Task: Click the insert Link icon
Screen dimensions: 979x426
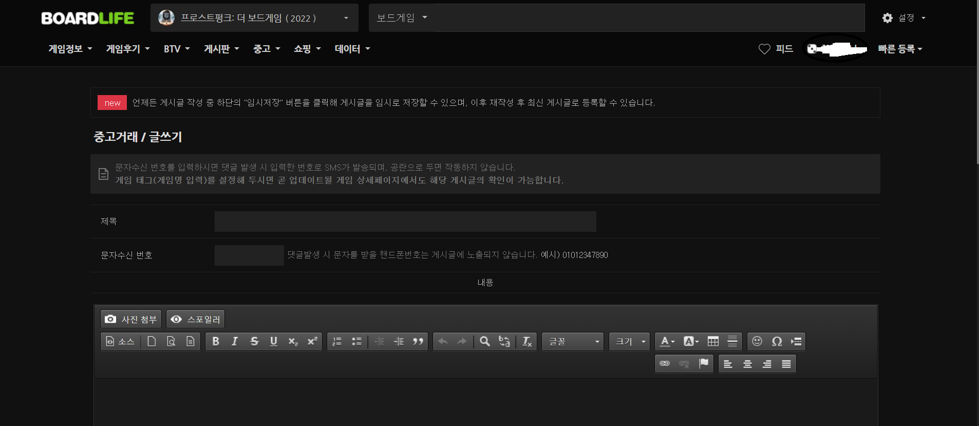Action: pos(665,364)
